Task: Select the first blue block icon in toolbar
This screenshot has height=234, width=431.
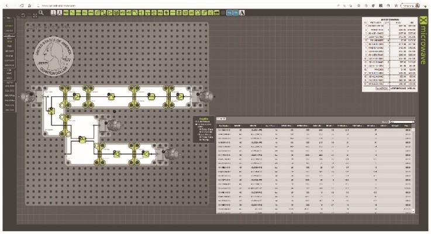Action: click(x=229, y=13)
